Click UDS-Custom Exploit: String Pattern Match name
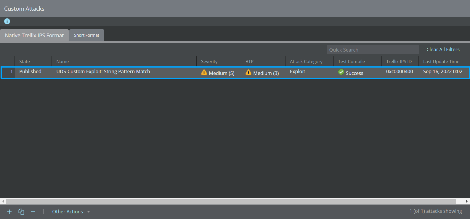The width and height of the screenshot is (470, 219). point(103,71)
